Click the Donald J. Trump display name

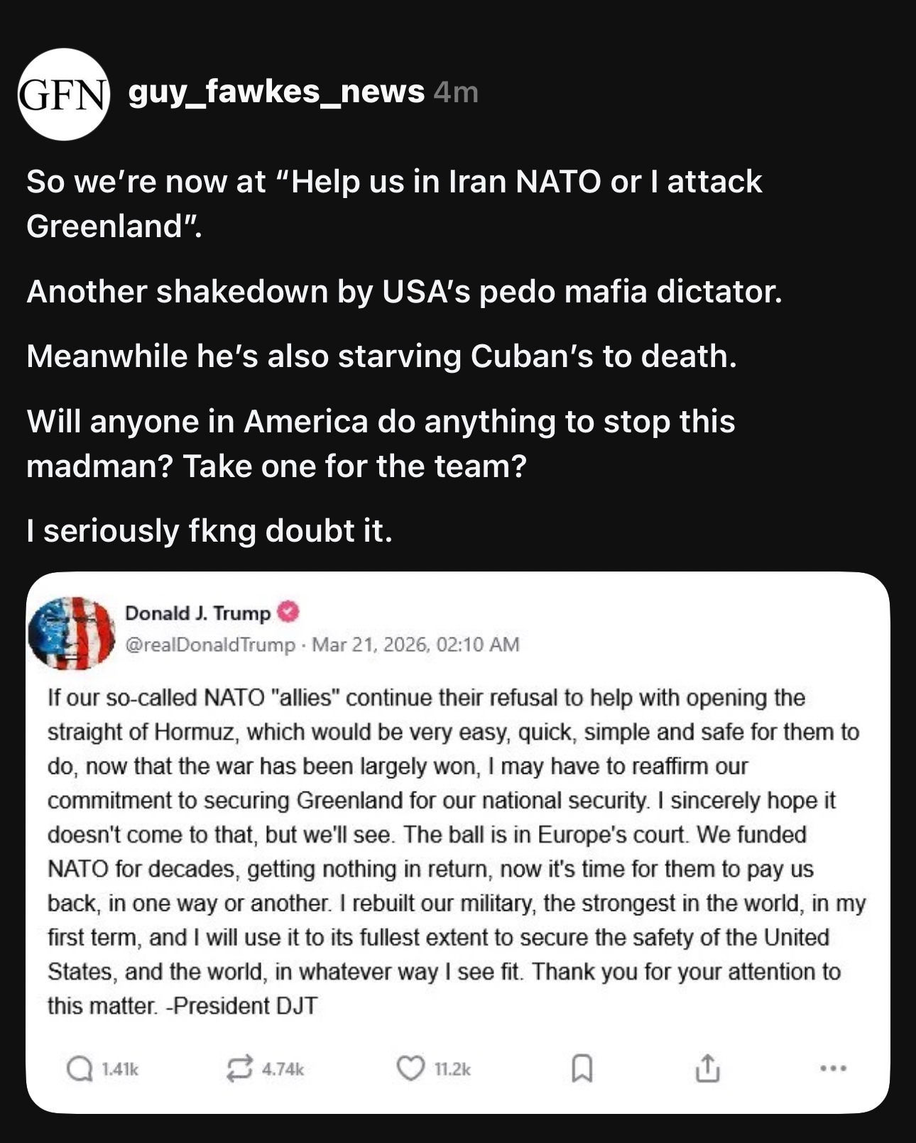click(197, 613)
